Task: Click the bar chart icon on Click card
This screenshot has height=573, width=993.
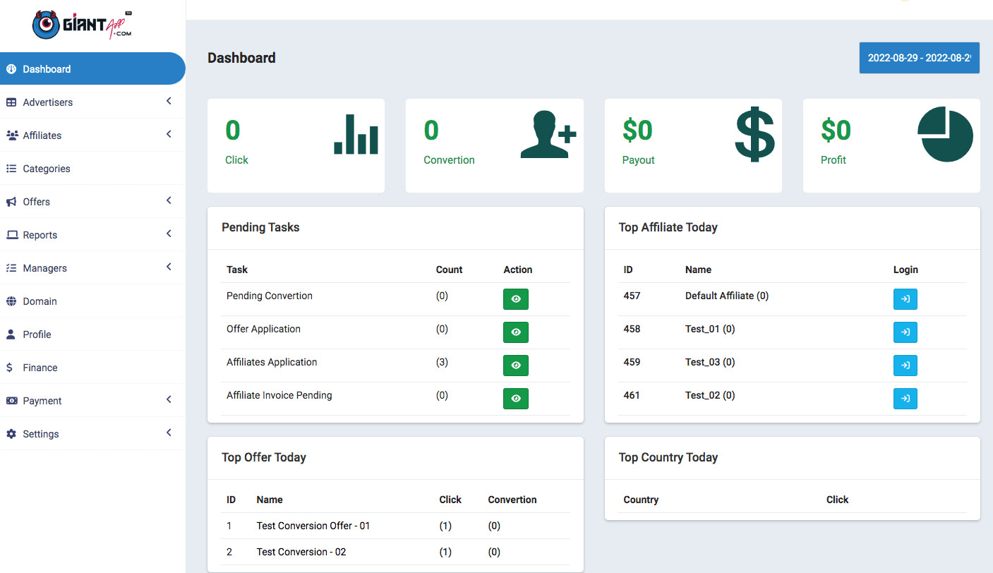Action: pyautogui.click(x=356, y=134)
